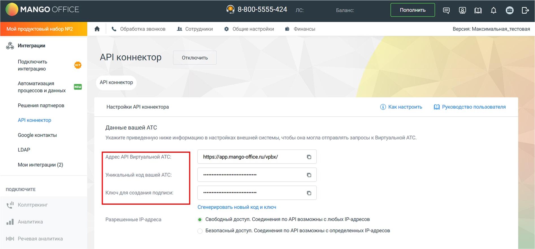
Task: Copy the unique ATS code
Action: [x=309, y=175]
